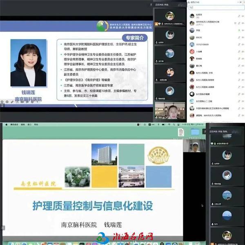Open the second menu bar item 编辑

[x=23, y=125]
